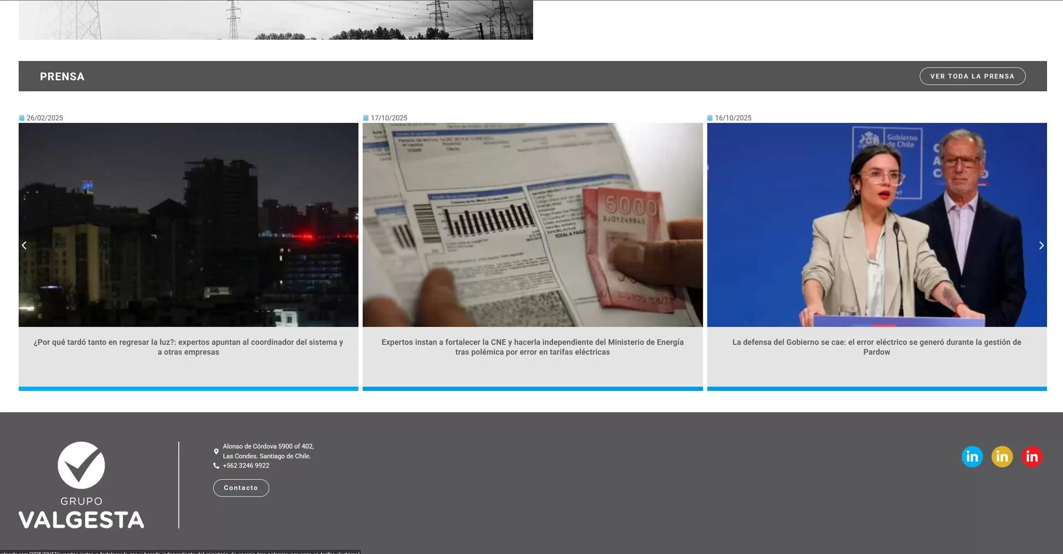
Task: Click the phone icon next to +562 number
Action: tap(216, 466)
